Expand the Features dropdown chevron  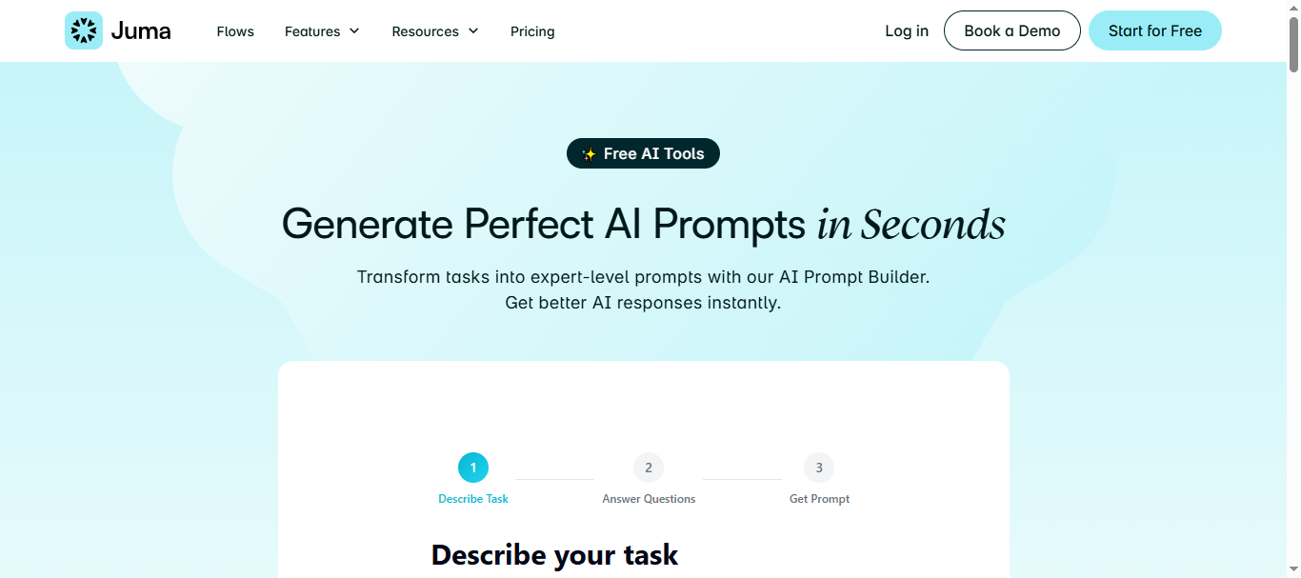pos(354,31)
